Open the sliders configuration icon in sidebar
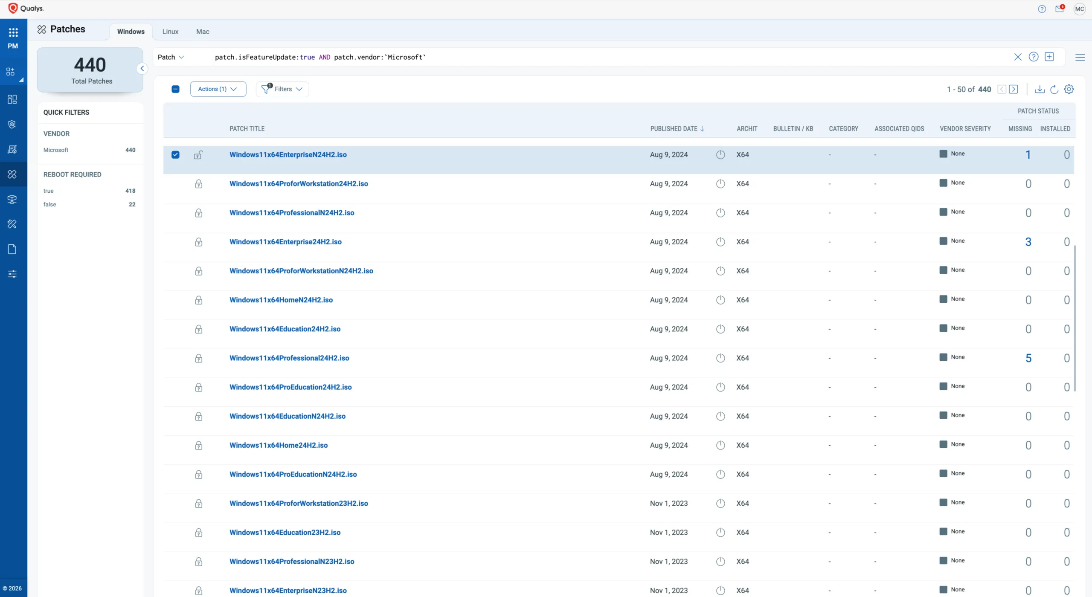This screenshot has height=597, width=1092. coord(12,274)
